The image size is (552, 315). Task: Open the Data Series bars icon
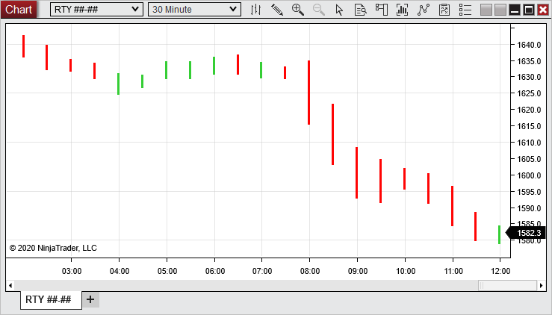403,10
